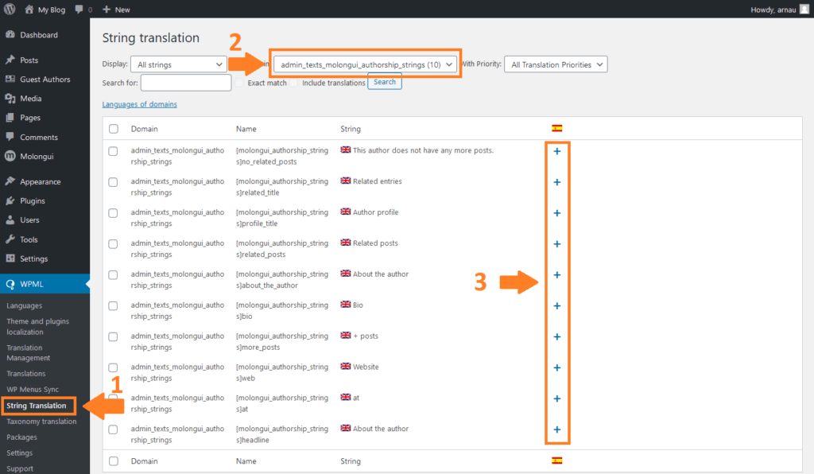Open the 'Languages of domains' link

pyautogui.click(x=140, y=104)
